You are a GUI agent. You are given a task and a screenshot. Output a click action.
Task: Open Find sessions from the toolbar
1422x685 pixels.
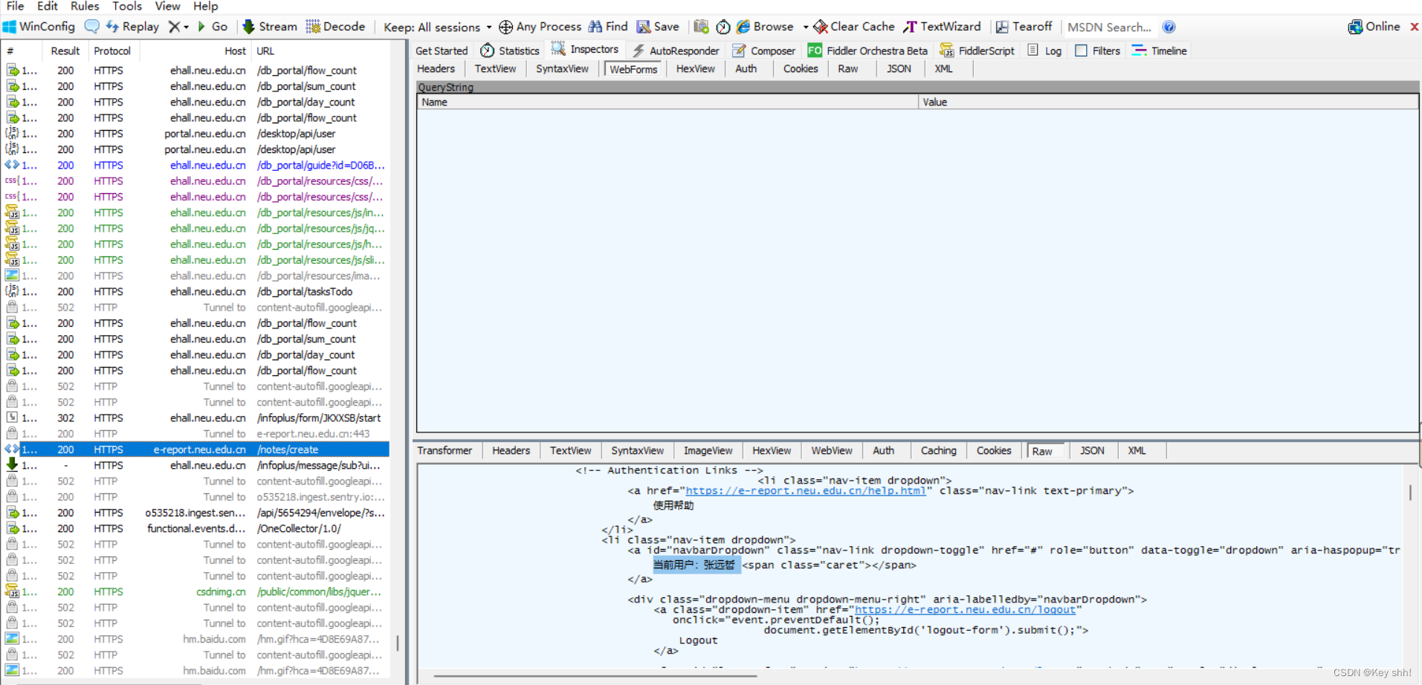608,27
